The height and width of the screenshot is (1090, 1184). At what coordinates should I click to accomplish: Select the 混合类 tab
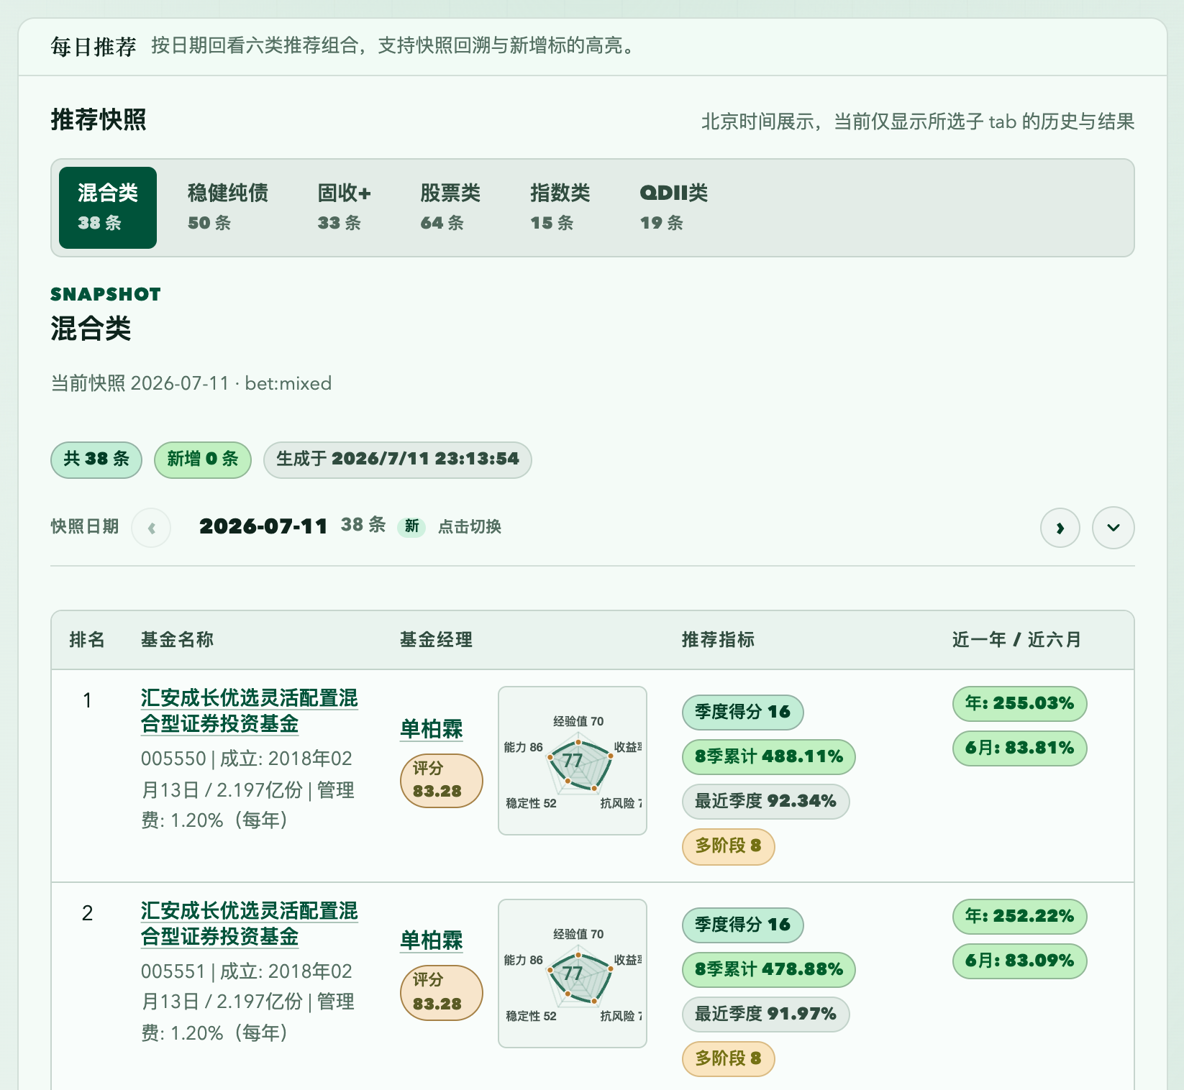(108, 208)
